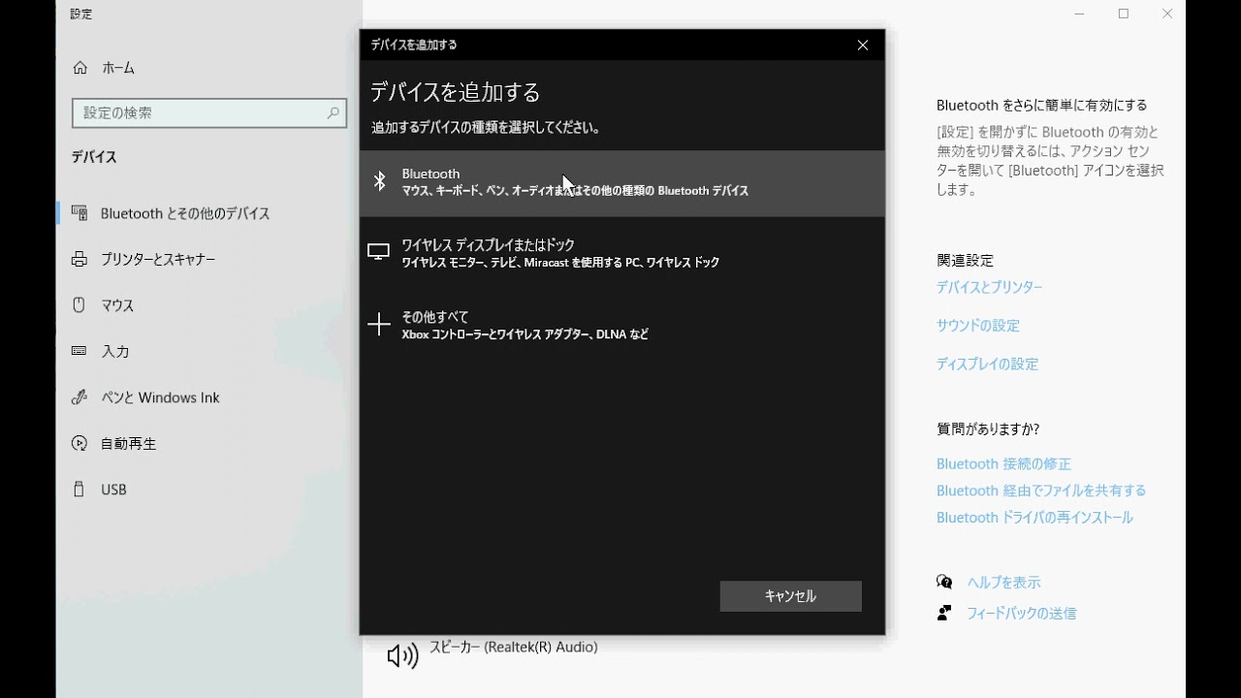Click 追加するデバイスの種類を選択してください text
This screenshot has height=698, width=1241.
[x=486, y=128]
